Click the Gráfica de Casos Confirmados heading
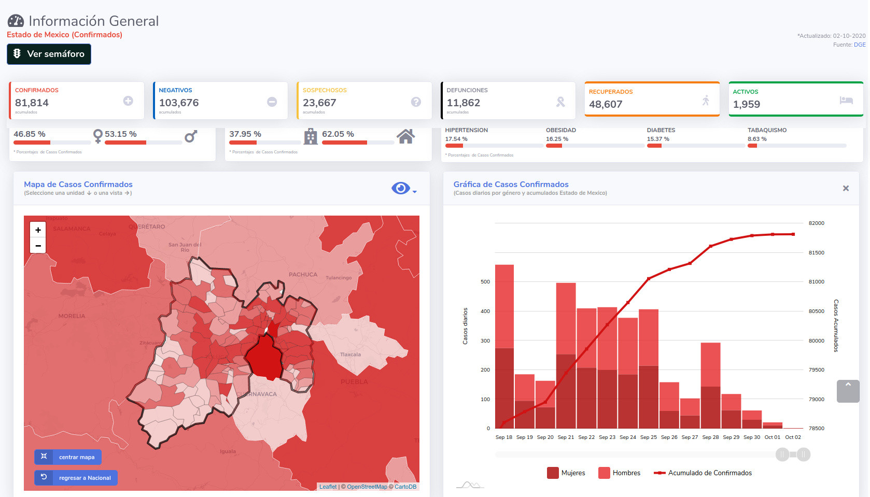The width and height of the screenshot is (870, 497). 511,184
